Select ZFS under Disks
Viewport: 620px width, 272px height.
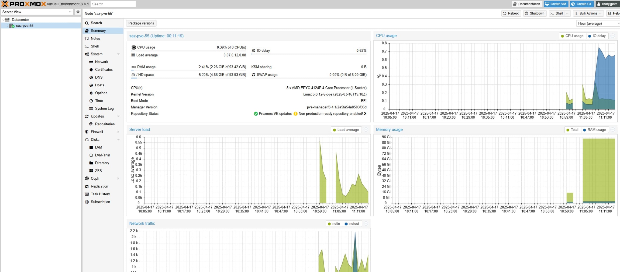[98, 171]
